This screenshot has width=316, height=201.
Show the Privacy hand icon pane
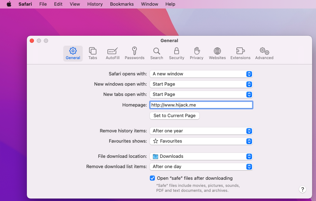tap(197, 53)
